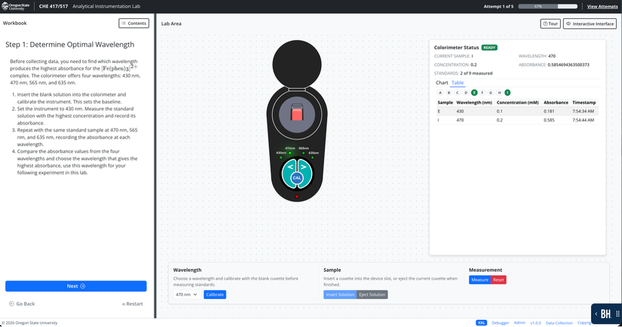This screenshot has width=622, height=327.
Task: Click Insert Solution button
Action: click(x=340, y=295)
